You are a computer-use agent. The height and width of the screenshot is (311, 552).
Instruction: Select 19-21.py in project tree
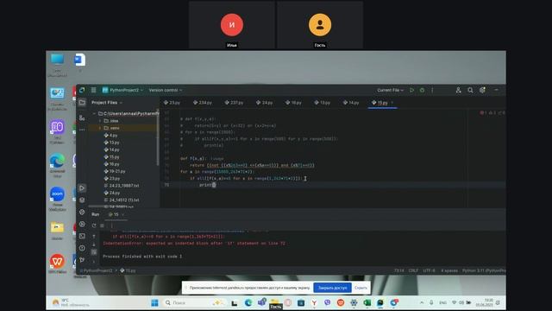[115, 171]
